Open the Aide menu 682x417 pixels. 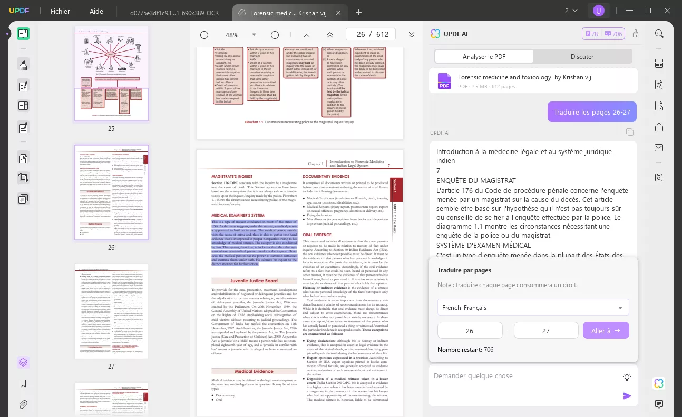[x=96, y=11]
